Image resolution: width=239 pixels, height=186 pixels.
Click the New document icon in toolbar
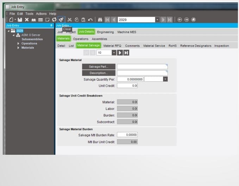11,20
